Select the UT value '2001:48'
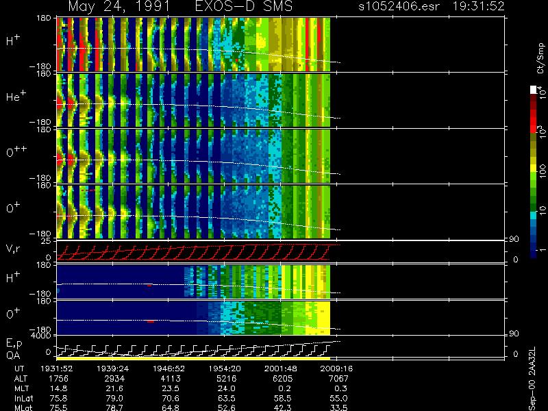Image resolution: width=548 pixels, height=411 pixels. pos(280,369)
